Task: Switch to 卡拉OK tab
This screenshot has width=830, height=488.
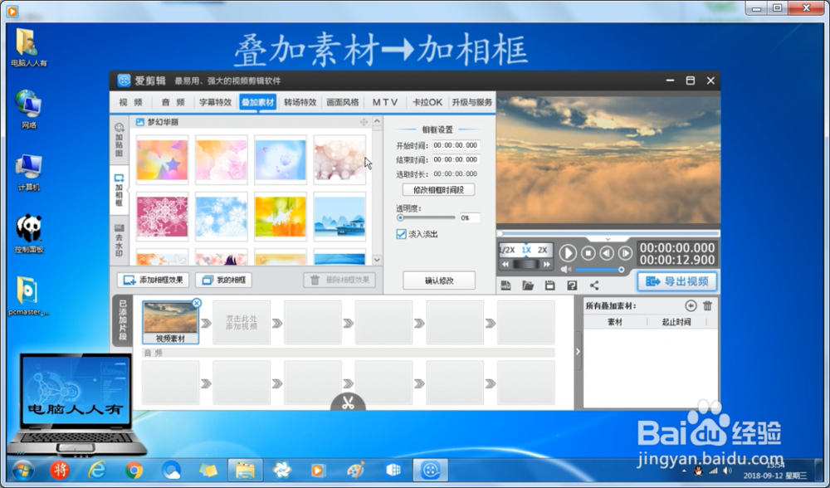Action: point(427,102)
